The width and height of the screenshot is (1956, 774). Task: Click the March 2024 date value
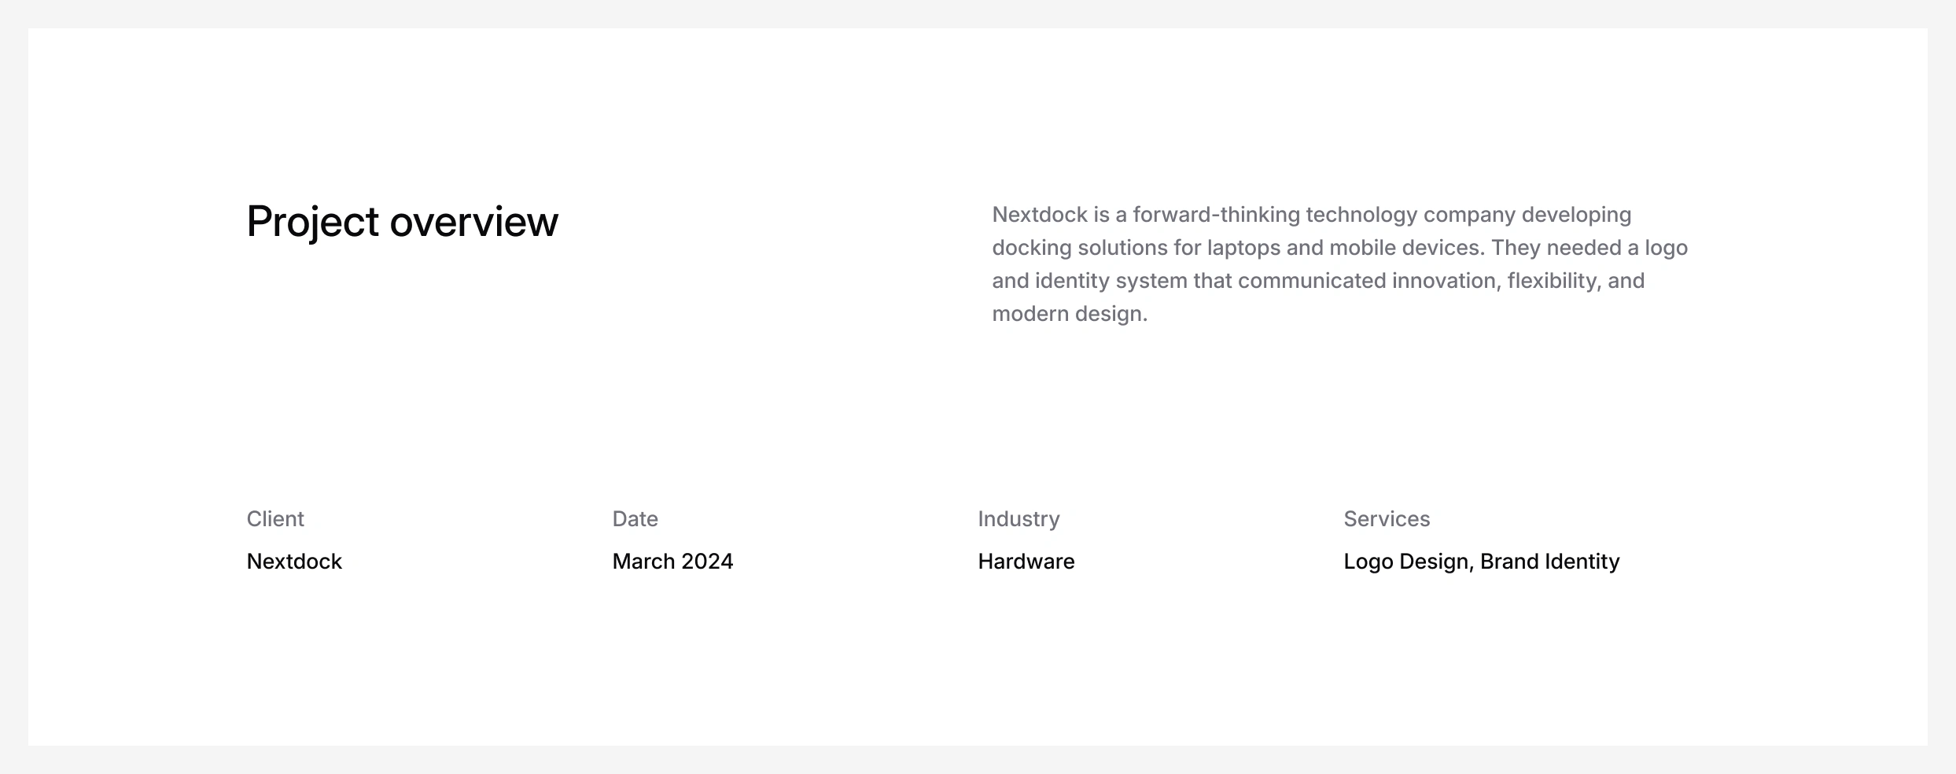tap(672, 562)
